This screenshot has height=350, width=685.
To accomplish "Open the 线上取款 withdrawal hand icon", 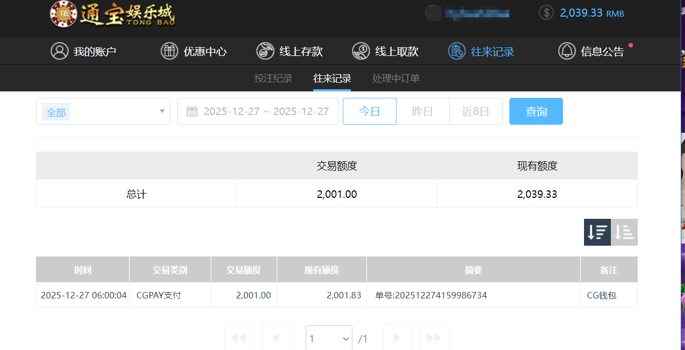I will [360, 51].
